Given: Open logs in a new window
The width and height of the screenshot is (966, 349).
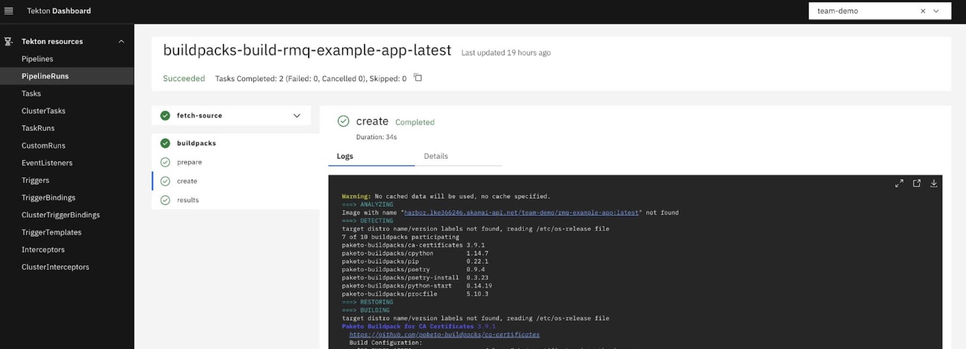Looking at the screenshot, I should tap(916, 183).
